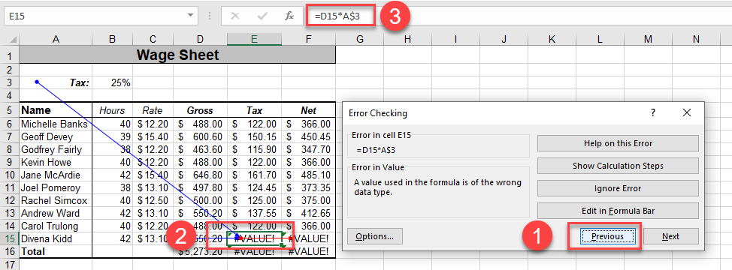Image resolution: width=732 pixels, height=270 pixels.
Task: Select column G header
Action: [x=360, y=40]
